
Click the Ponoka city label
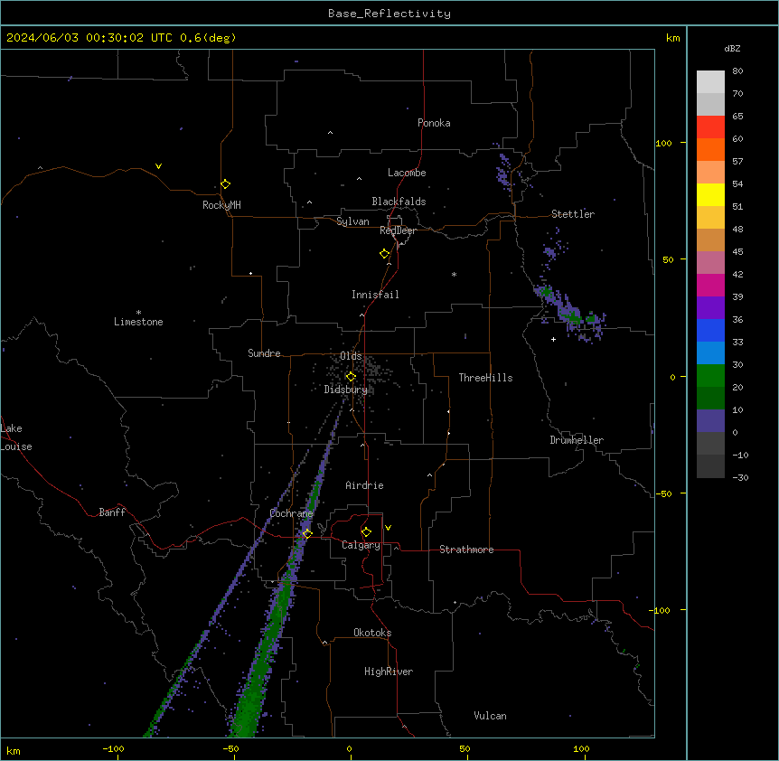(434, 123)
